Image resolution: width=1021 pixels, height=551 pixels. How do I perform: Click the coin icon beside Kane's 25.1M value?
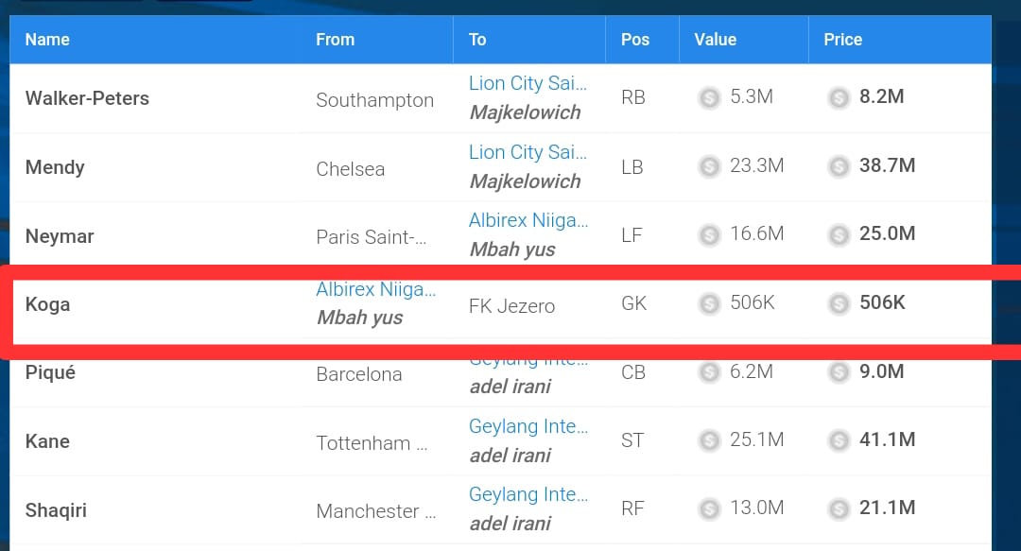[709, 440]
